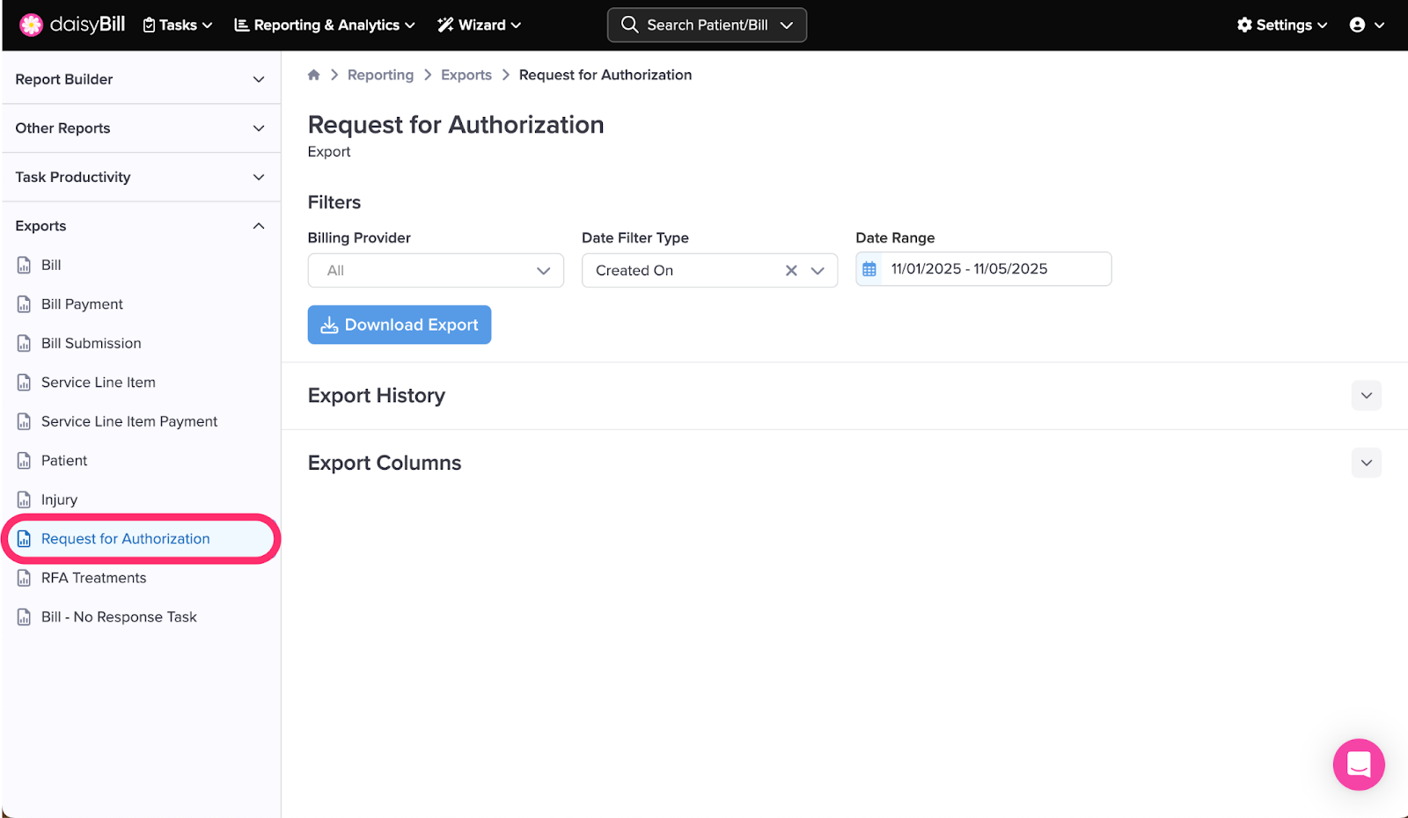This screenshot has height=818, width=1408.
Task: Open the Billing Provider dropdown
Action: [435, 271]
